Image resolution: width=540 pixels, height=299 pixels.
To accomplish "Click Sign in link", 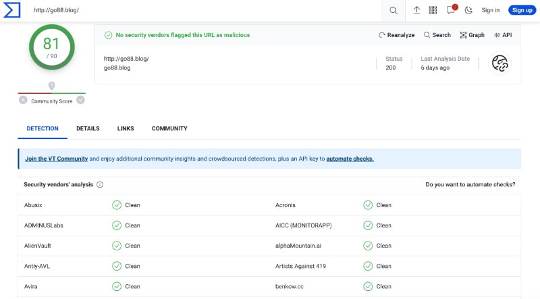I will (x=491, y=10).
